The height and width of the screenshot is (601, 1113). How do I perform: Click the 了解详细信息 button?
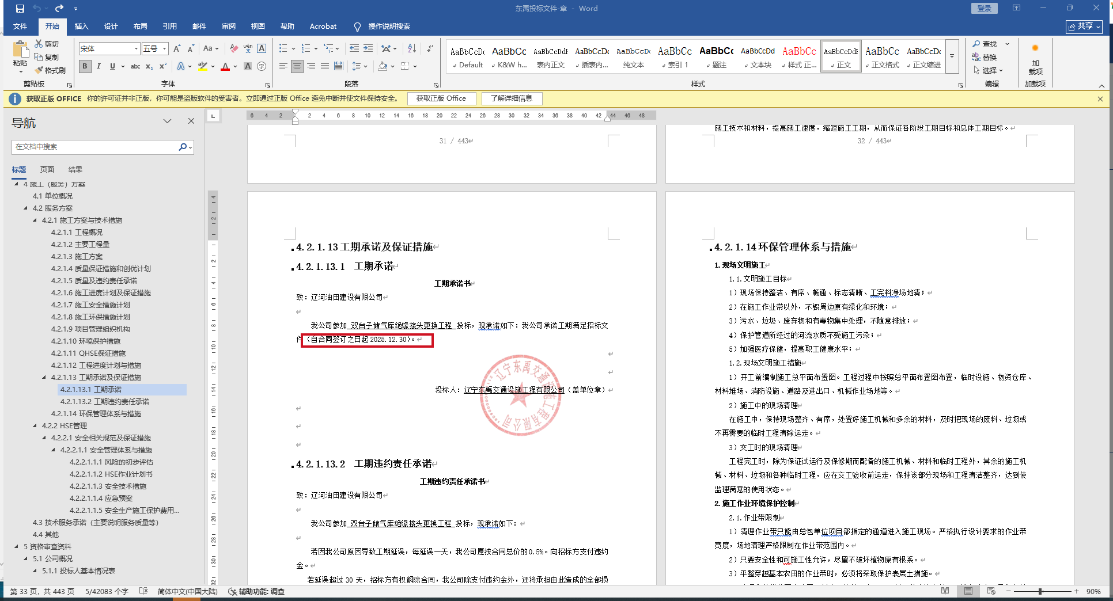512,98
